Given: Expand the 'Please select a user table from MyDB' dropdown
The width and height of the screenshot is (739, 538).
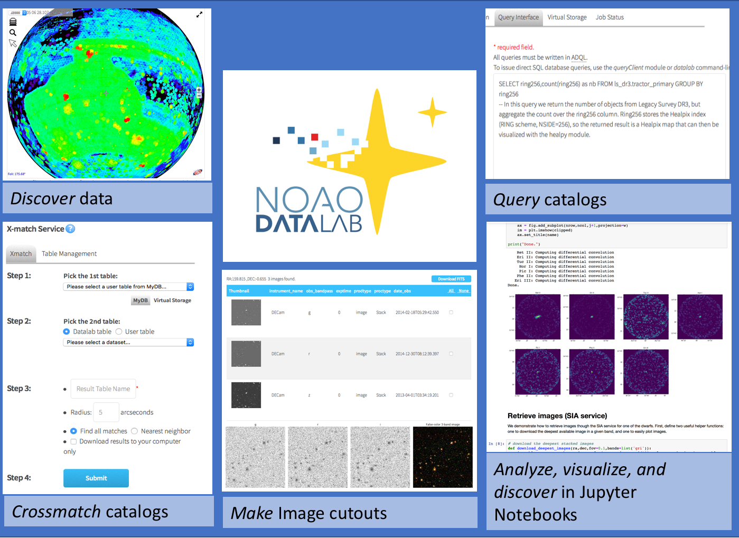Looking at the screenshot, I should [x=129, y=287].
